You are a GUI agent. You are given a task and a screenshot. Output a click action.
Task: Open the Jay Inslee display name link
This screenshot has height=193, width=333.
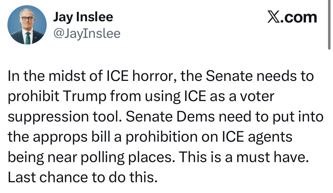[x=83, y=17]
